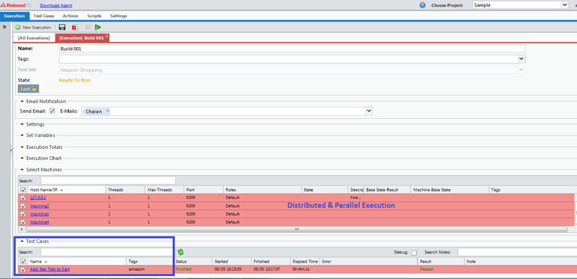This screenshot has height=279, width=577.
Task: Toggle checkbox for 127.0.0.1 machine
Action: coord(23,197)
